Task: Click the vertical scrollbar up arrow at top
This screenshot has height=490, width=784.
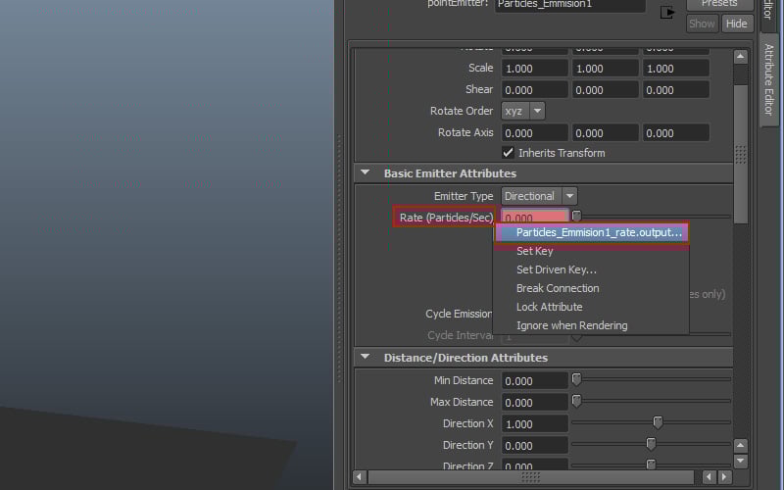Action: (x=741, y=57)
